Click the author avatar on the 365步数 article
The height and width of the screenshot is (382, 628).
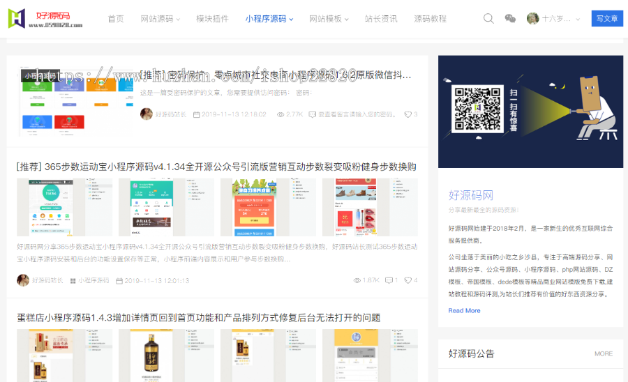click(23, 280)
